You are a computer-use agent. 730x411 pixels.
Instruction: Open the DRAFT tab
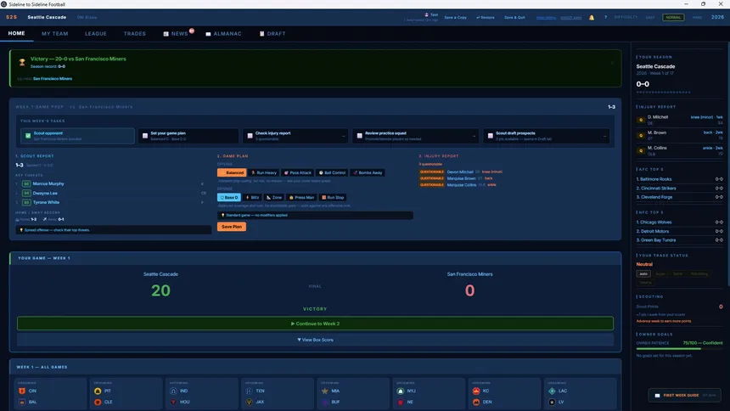272,34
